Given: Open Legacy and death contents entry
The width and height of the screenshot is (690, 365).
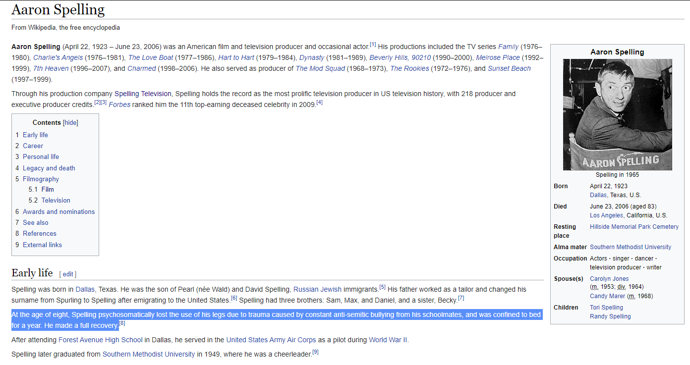Looking at the screenshot, I should [49, 168].
